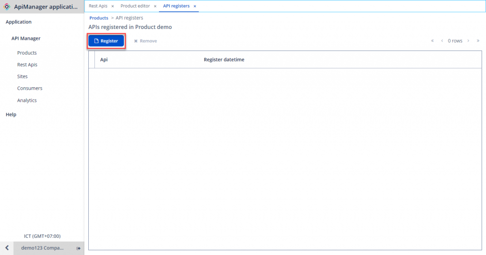Image resolution: width=486 pixels, height=255 pixels.
Task: Click the ApiManager application logo icon
Action: pyautogui.click(x=7, y=7)
